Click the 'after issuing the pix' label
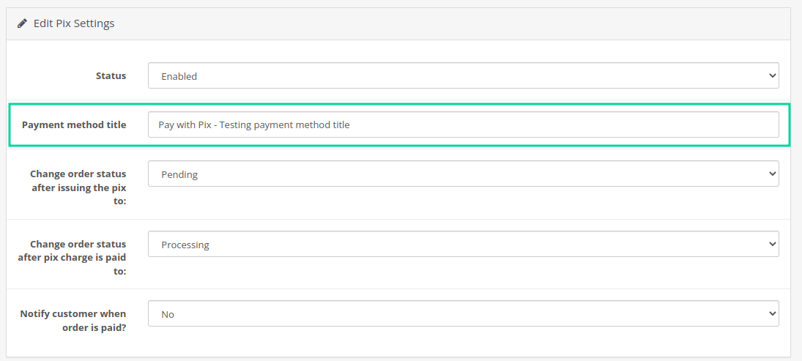802x361 pixels. (x=78, y=187)
